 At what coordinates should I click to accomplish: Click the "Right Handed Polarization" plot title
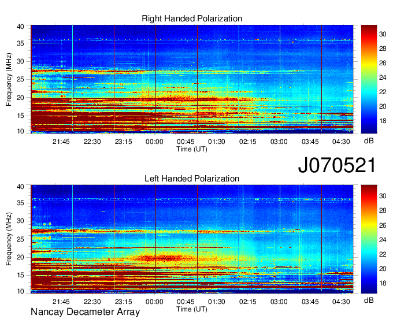[192, 18]
